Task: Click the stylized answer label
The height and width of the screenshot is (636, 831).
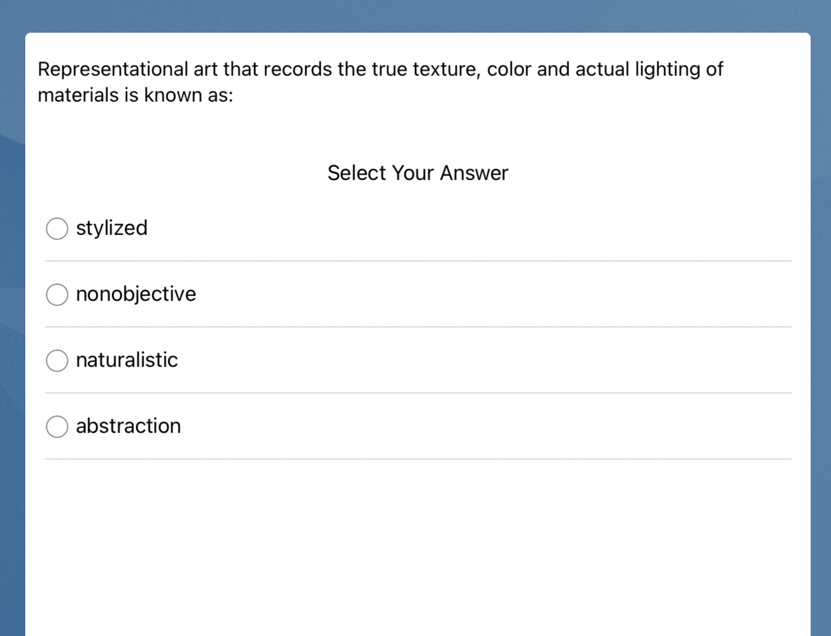Action: pos(112,228)
